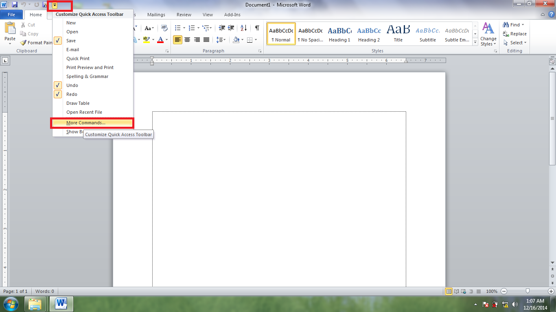Decrease the paragraph indent
This screenshot has width=556, height=312.
point(222,28)
